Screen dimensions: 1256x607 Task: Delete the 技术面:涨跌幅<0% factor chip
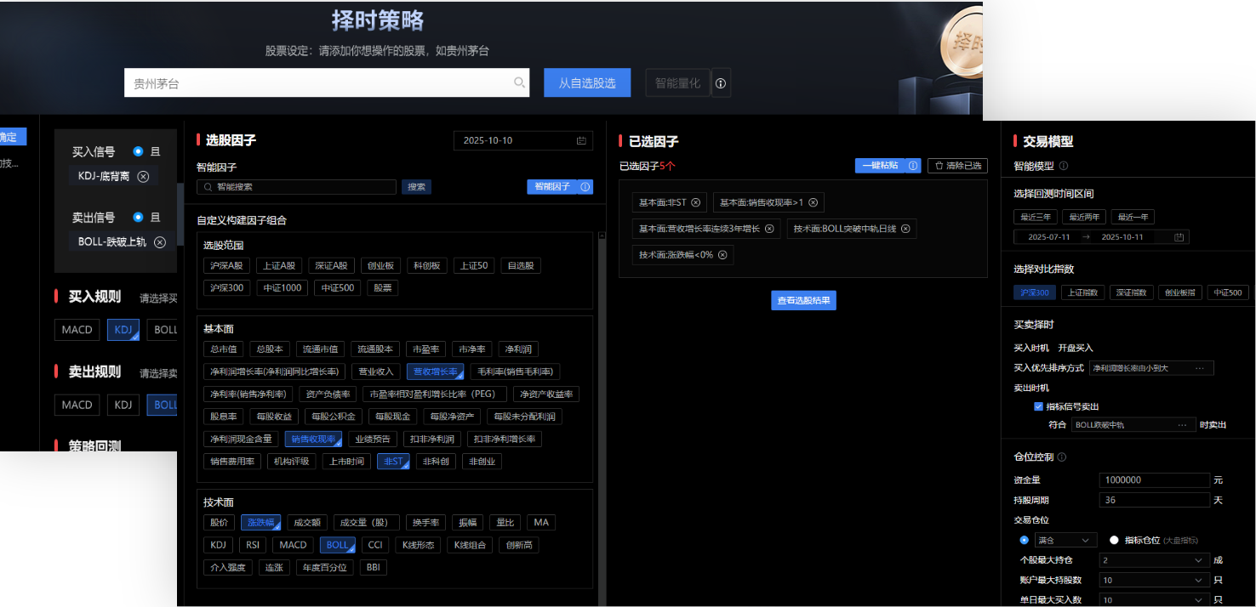(722, 255)
